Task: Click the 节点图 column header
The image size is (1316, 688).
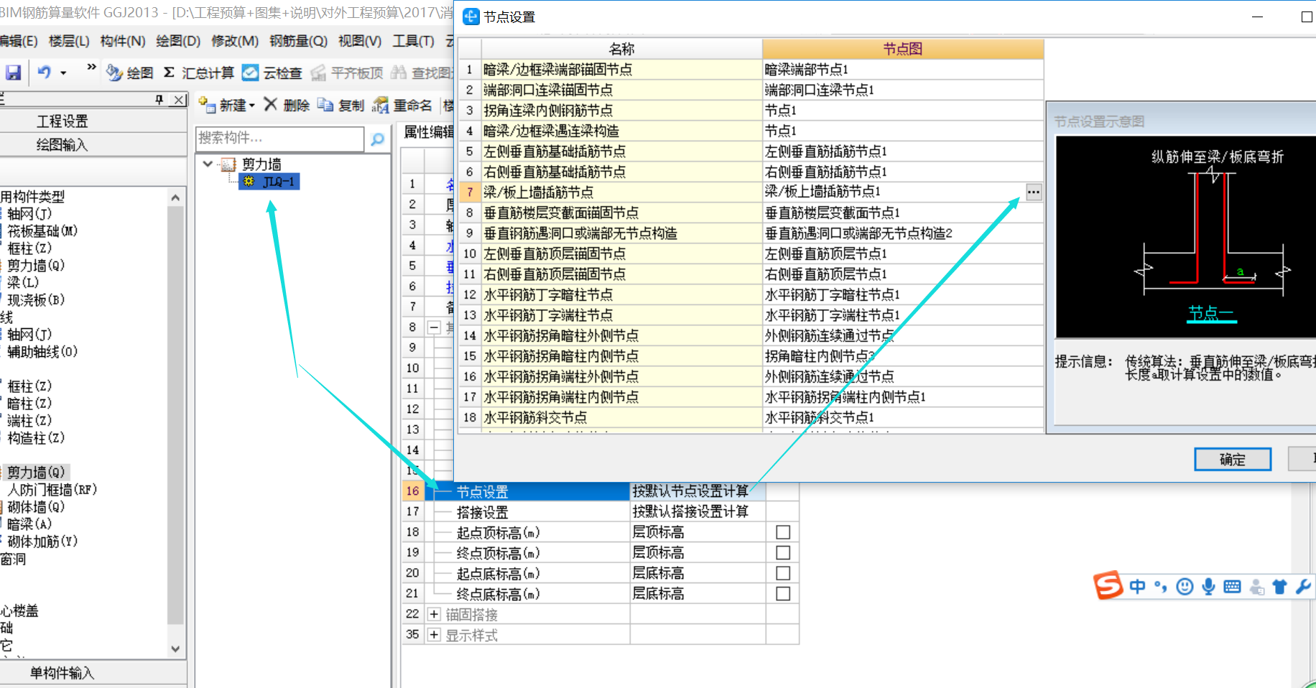Action: coord(903,49)
